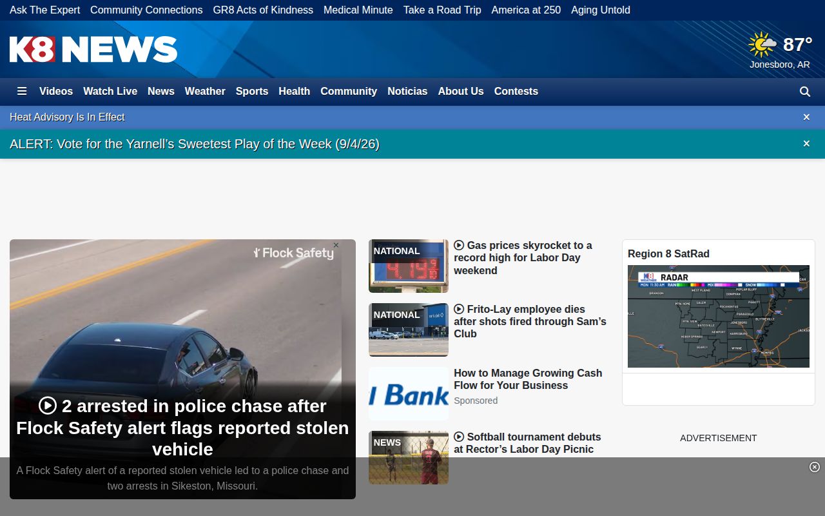The height and width of the screenshot is (516, 825).
Task: Click the Jonesboro, AR location text
Action: point(780,64)
